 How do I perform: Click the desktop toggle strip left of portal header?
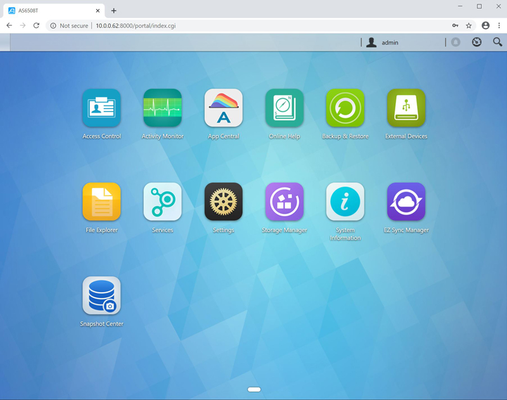click(x=5, y=42)
